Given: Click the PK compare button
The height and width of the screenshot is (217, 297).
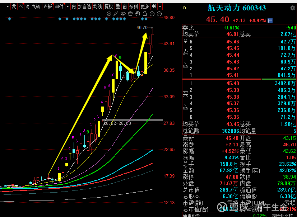Looking at the screenshot, I should (20, 6).
